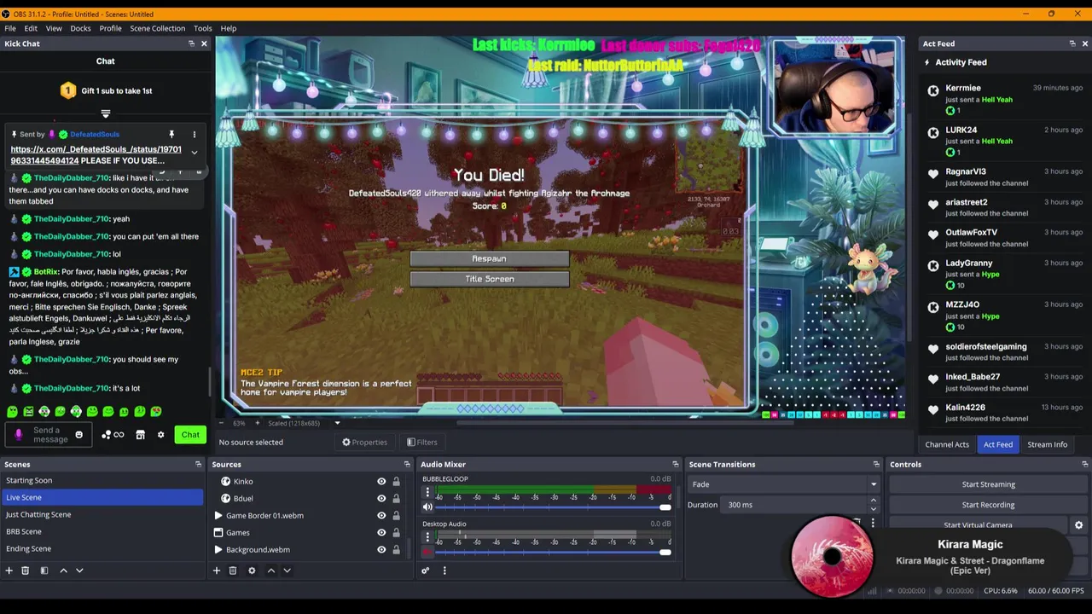Collapse the chat gift banner handle

106,113
